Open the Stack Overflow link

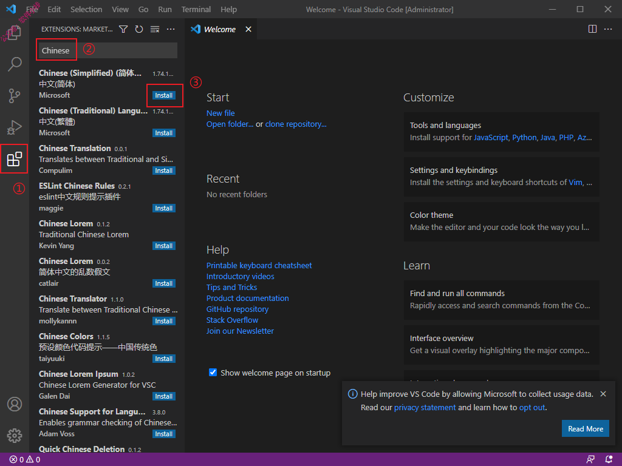(x=233, y=320)
